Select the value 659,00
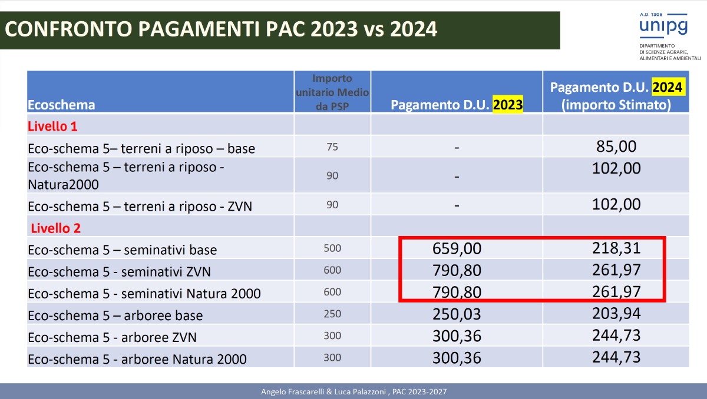707x399 pixels. coord(457,248)
